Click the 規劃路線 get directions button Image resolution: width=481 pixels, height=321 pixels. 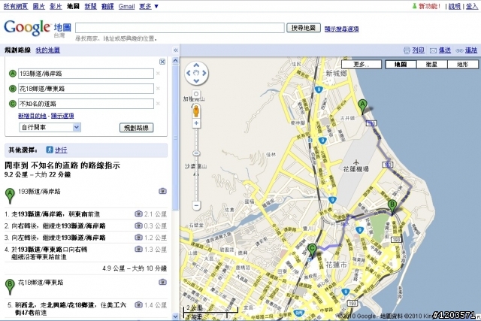(136, 128)
